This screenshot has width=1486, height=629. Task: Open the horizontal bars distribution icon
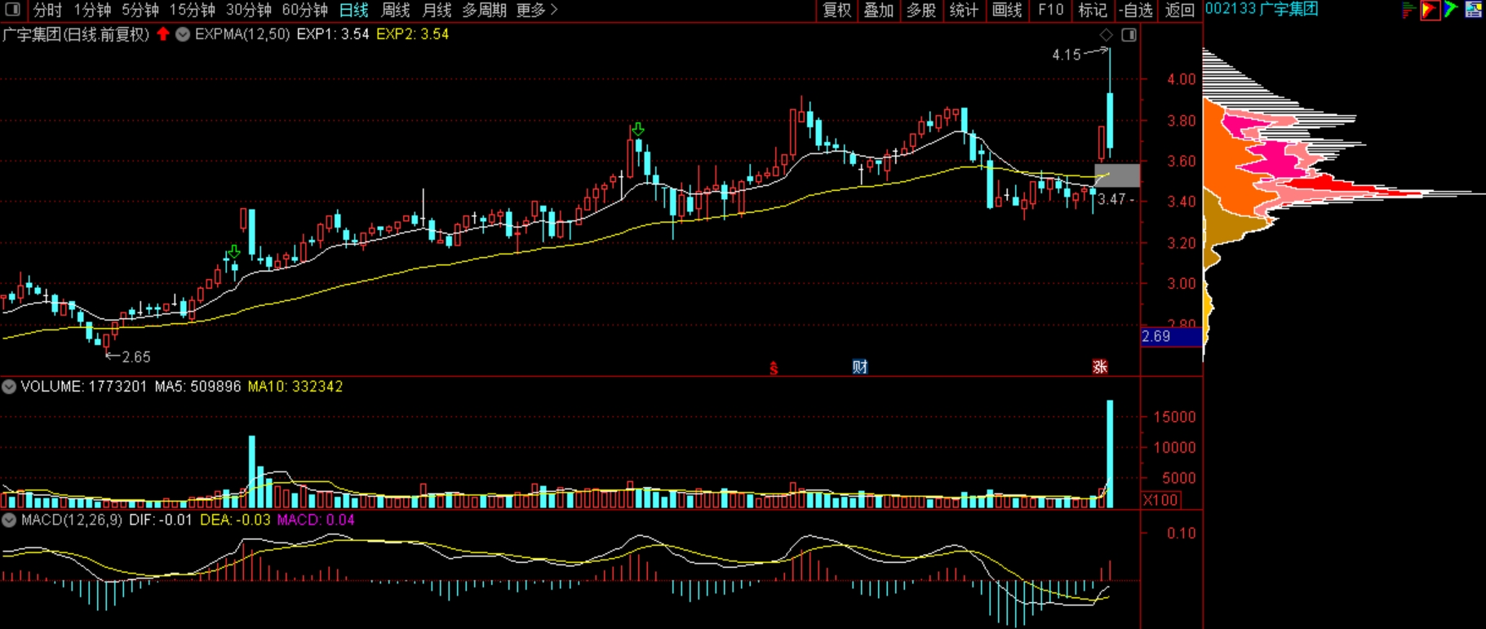tap(1408, 10)
